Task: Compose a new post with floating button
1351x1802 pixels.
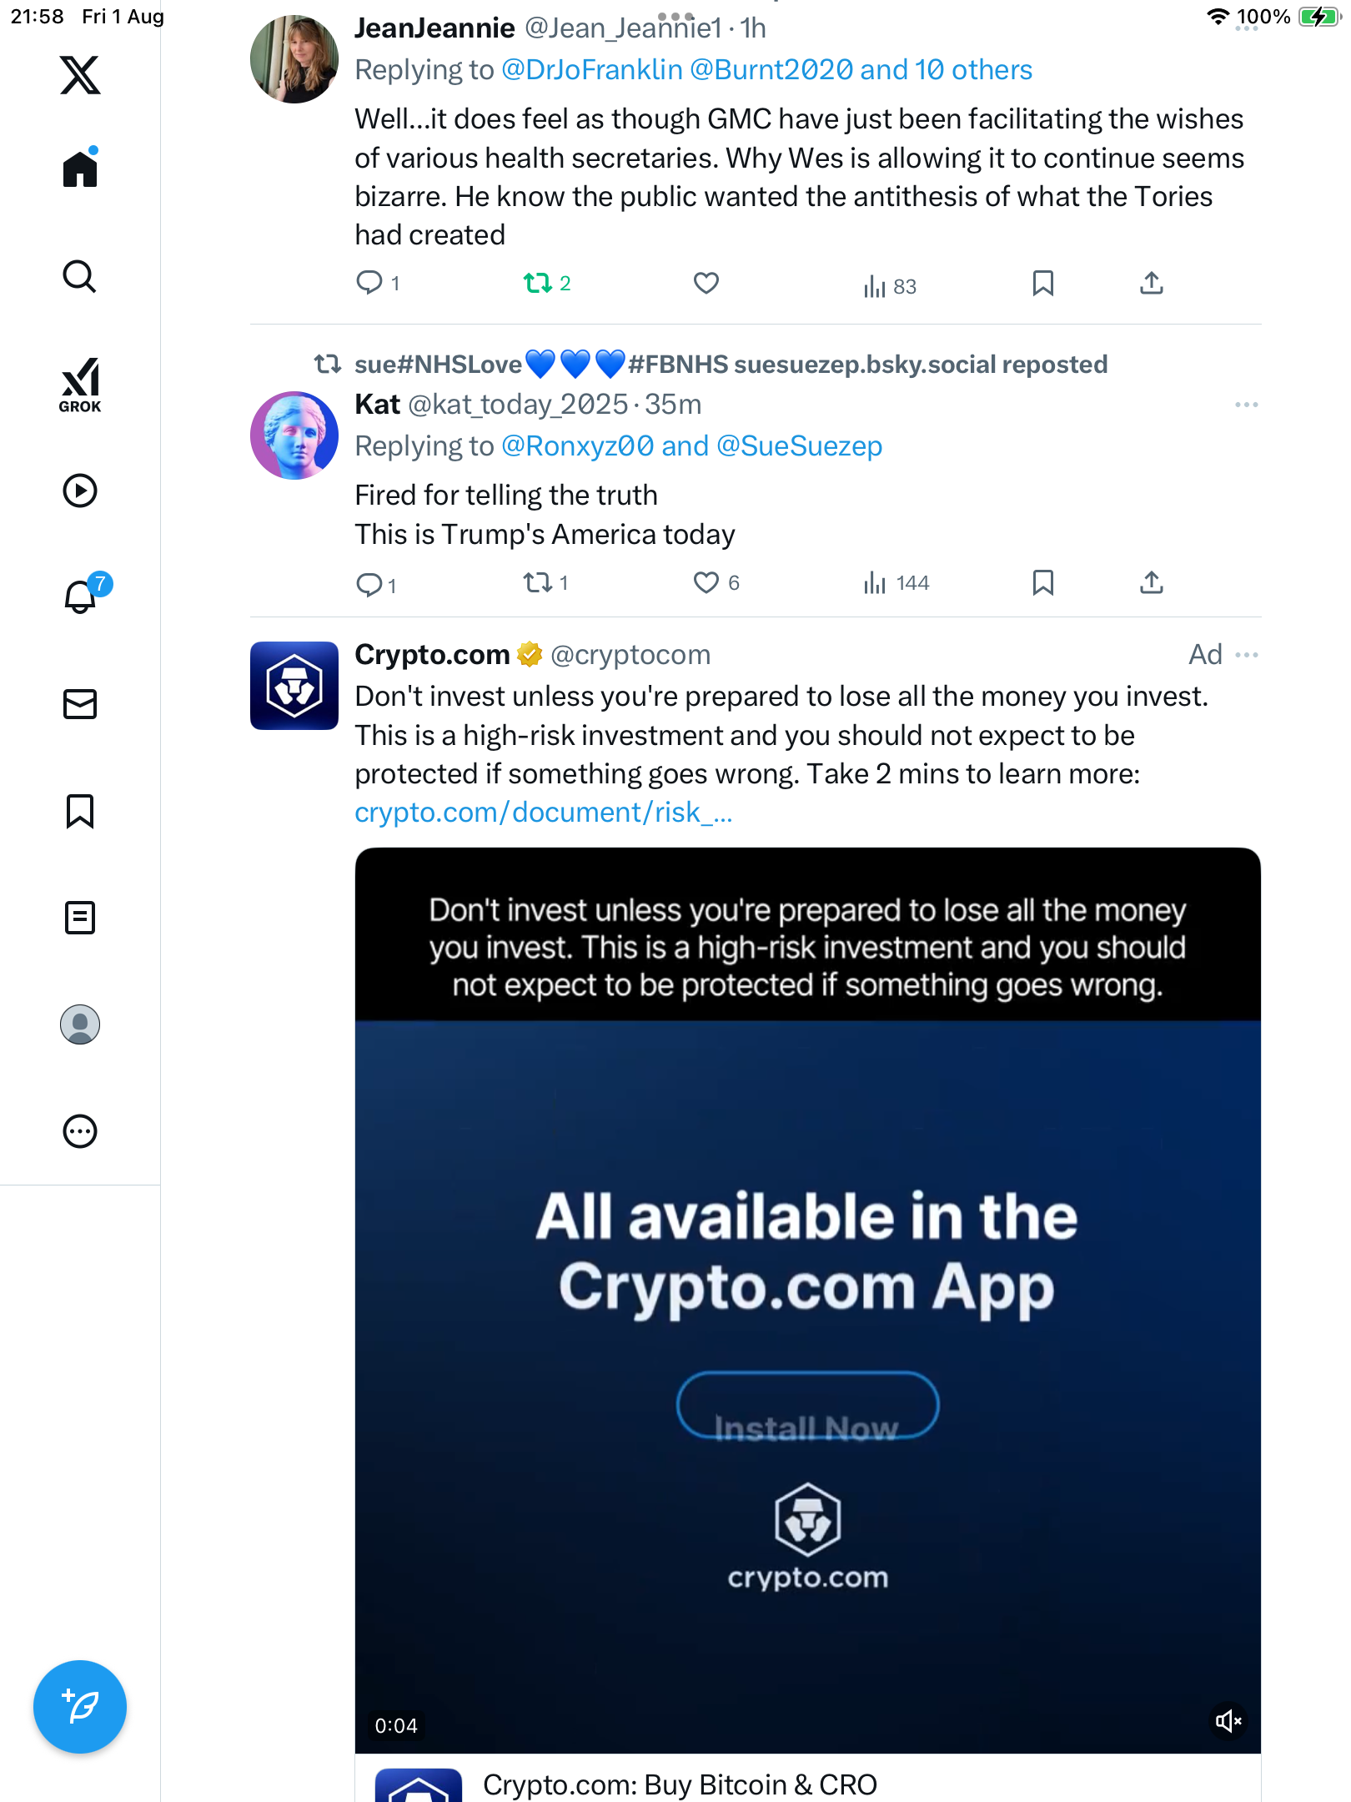Action: coord(80,1706)
